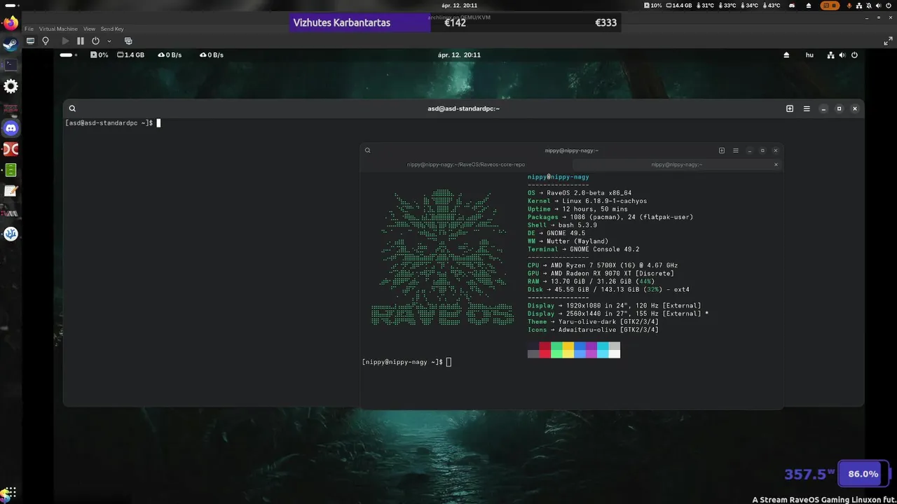Shut down the virtual machine power icon
The width and height of the screenshot is (897, 504).
click(96, 41)
